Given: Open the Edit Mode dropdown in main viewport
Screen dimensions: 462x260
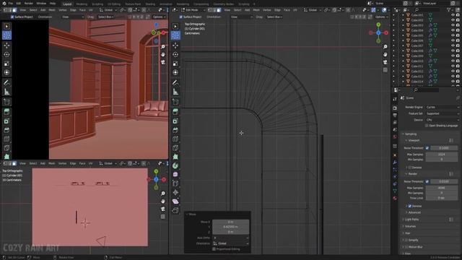Looking at the screenshot, I should click(x=193, y=10).
